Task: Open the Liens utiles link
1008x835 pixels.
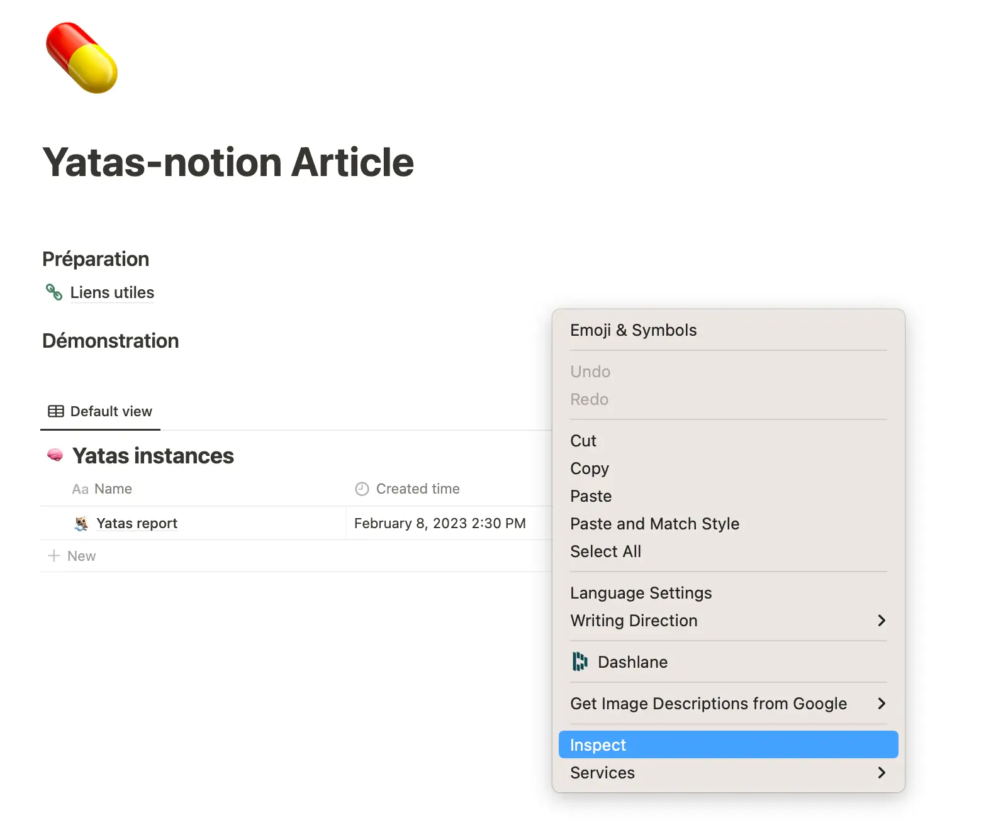Action: coord(112,292)
